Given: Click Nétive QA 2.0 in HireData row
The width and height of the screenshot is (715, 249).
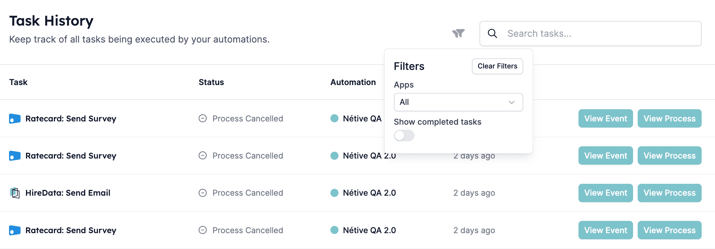Looking at the screenshot, I should point(369,193).
